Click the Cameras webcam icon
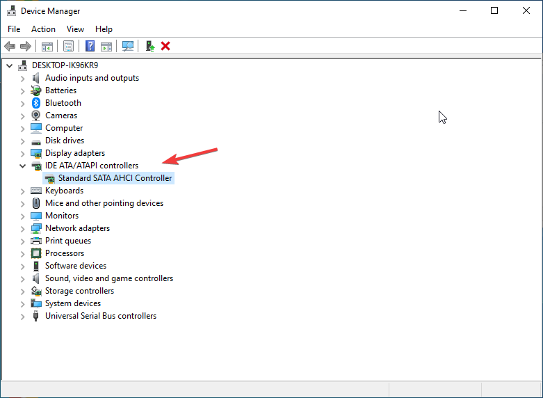Viewport: 543px width, 398px height. pos(36,116)
